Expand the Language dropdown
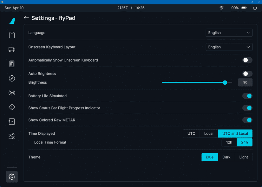The height and width of the screenshot is (187, 262). coord(229,33)
